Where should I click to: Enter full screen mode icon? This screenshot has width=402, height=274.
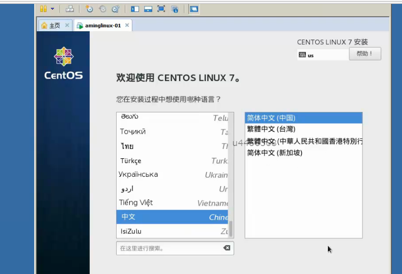(x=161, y=9)
